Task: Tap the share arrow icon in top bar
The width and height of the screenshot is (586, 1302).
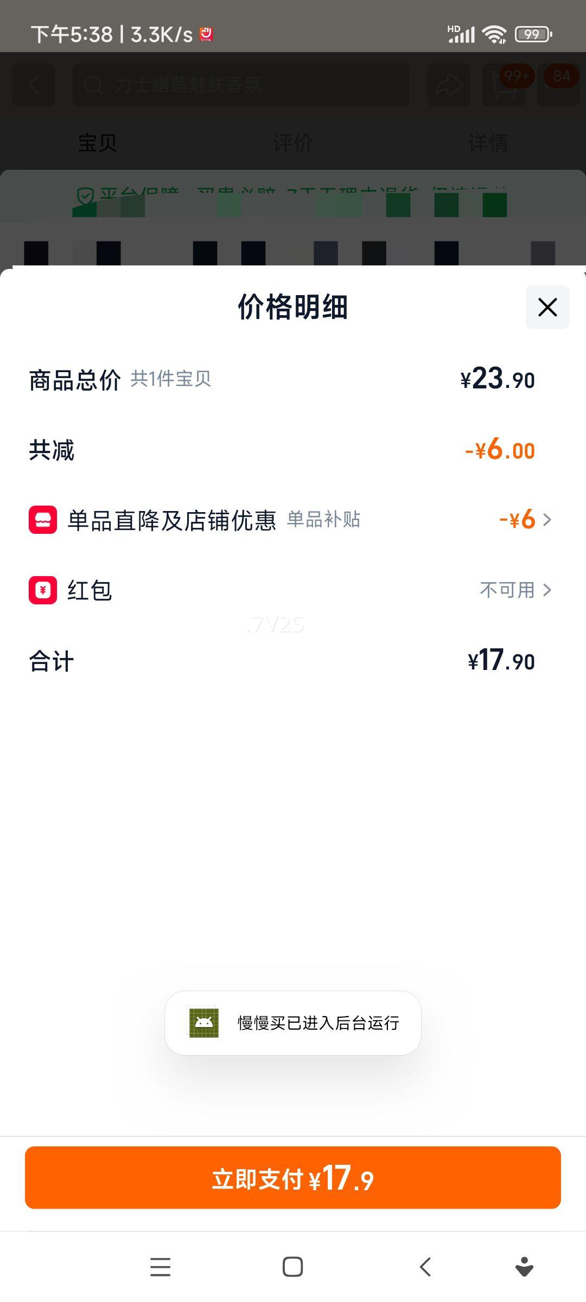Action: point(449,85)
